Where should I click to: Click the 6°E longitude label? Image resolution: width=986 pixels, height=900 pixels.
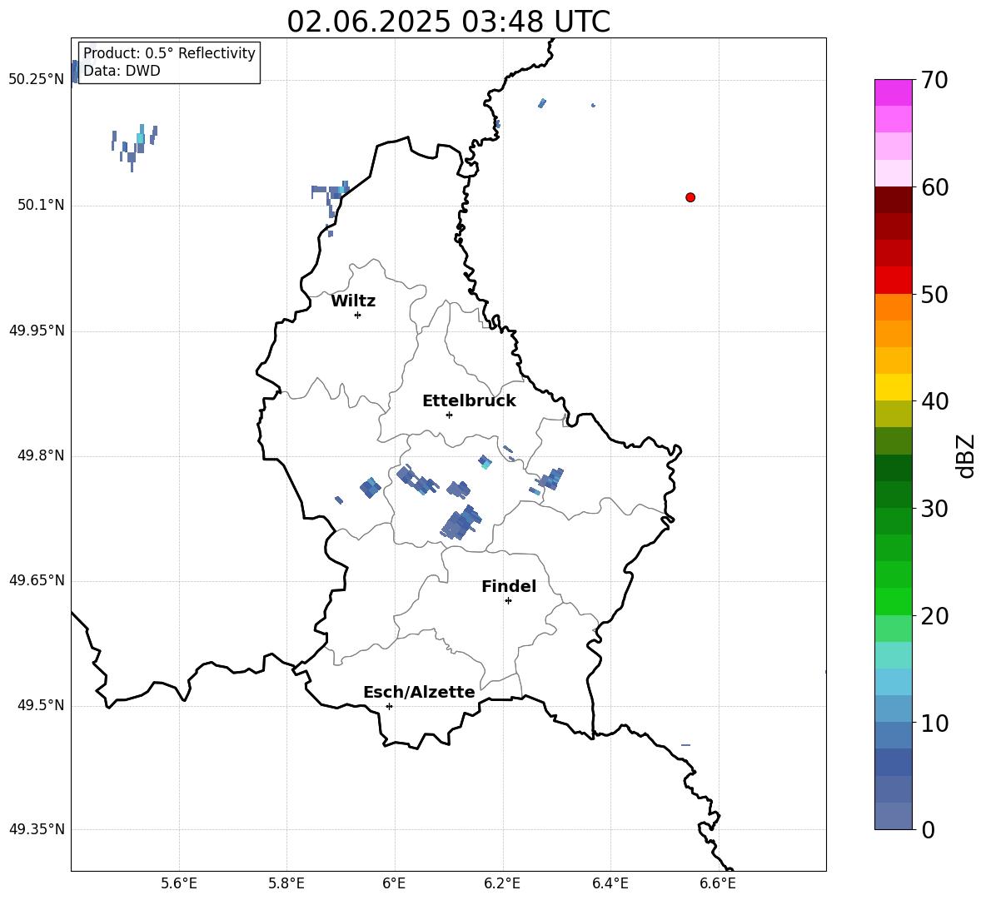[x=394, y=883]
